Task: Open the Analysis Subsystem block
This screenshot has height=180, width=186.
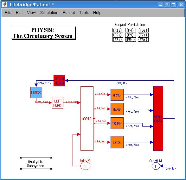Action: pos(36,163)
